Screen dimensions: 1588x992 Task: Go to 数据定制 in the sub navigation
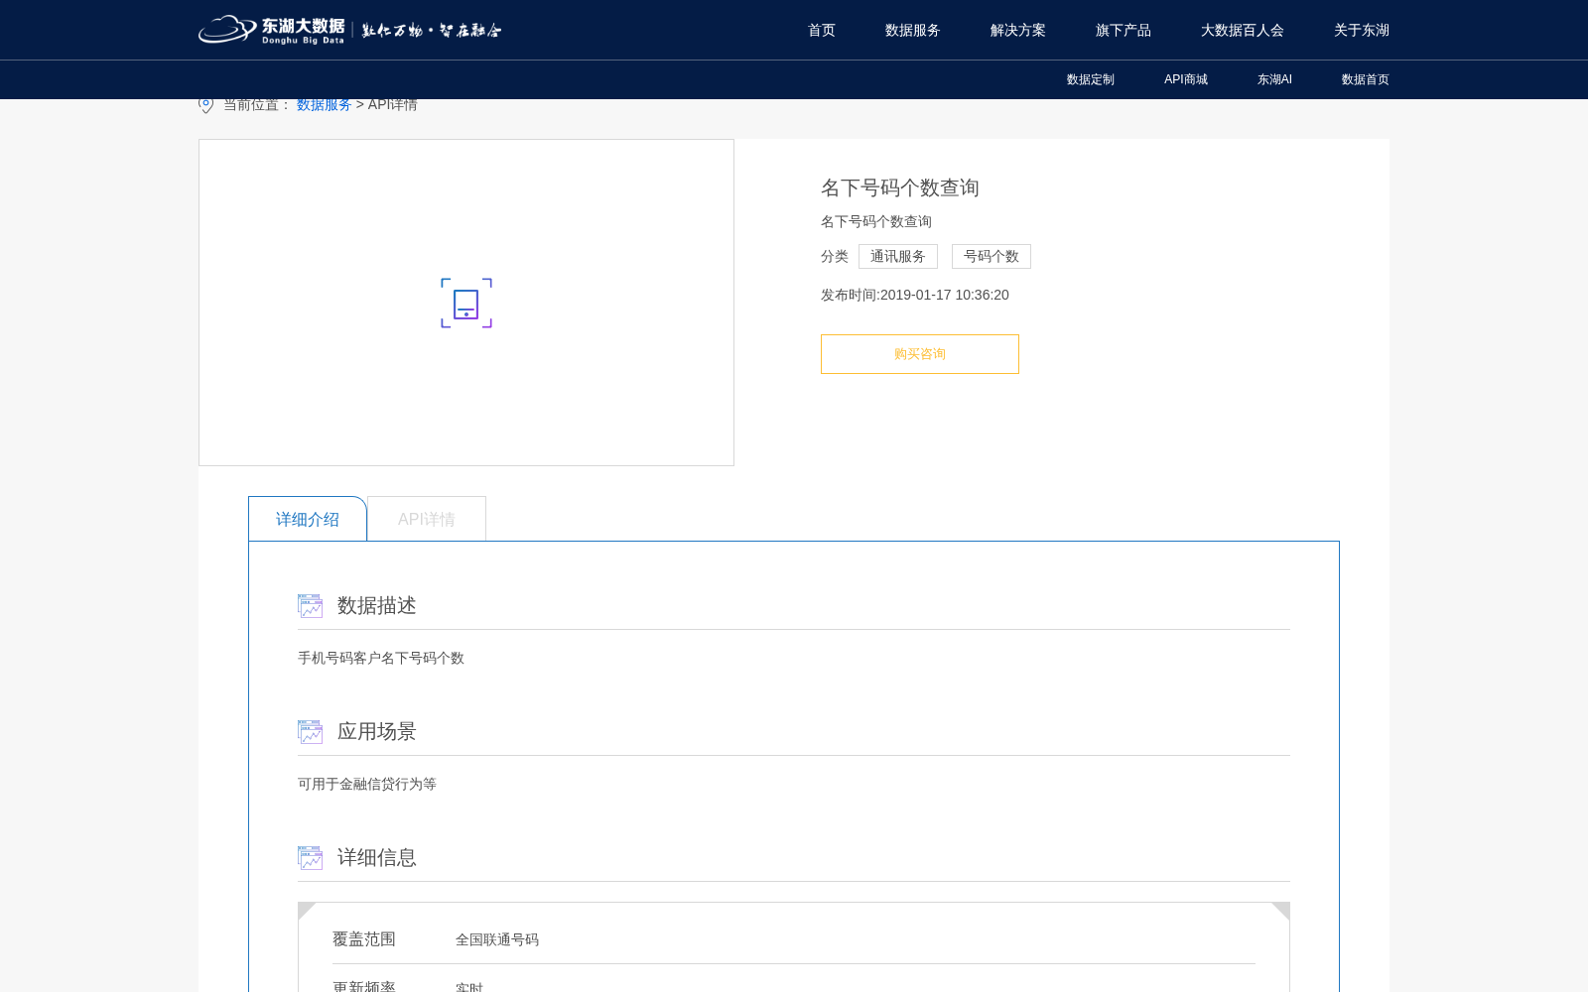pos(1091,79)
